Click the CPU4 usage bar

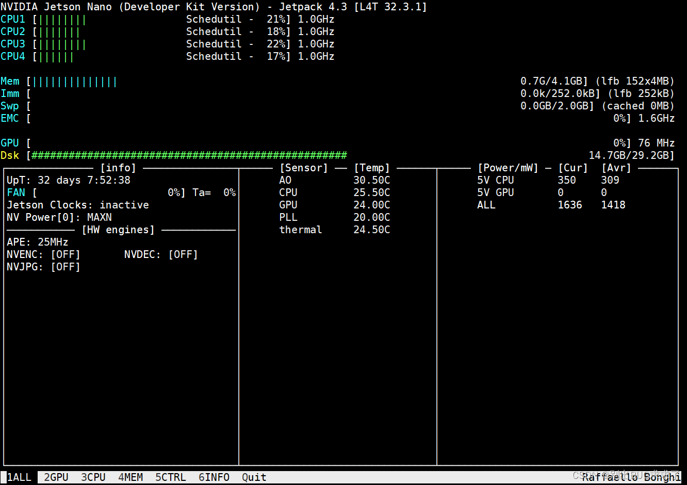tap(56, 57)
